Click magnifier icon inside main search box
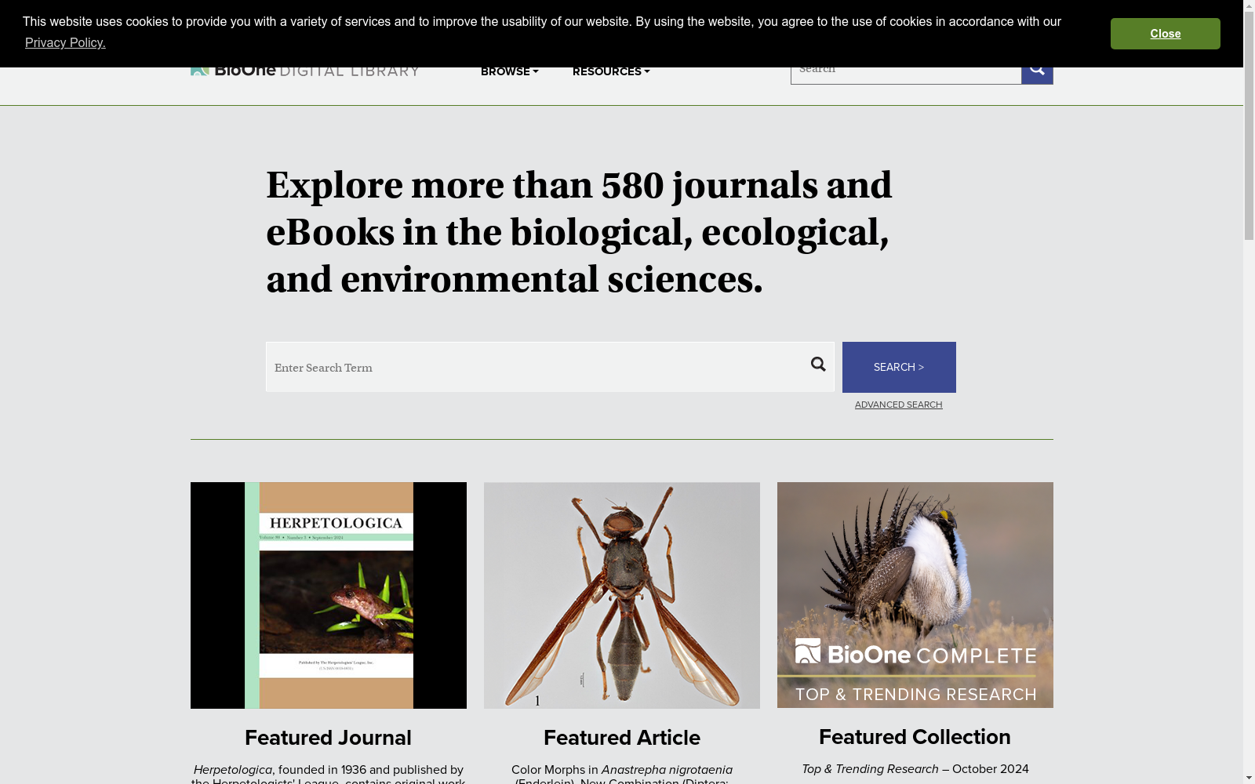The image size is (1255, 784). [x=818, y=364]
